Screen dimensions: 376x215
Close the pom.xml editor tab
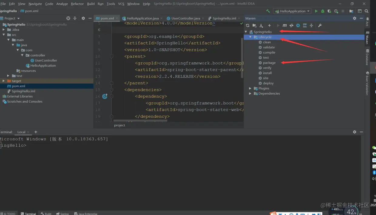tap(117, 18)
